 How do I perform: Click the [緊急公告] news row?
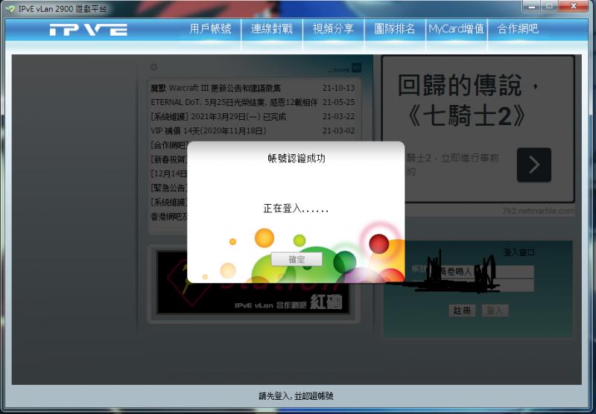coord(169,188)
